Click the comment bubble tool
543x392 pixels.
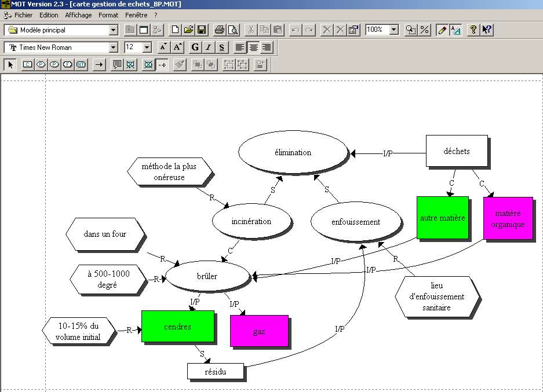[117, 65]
